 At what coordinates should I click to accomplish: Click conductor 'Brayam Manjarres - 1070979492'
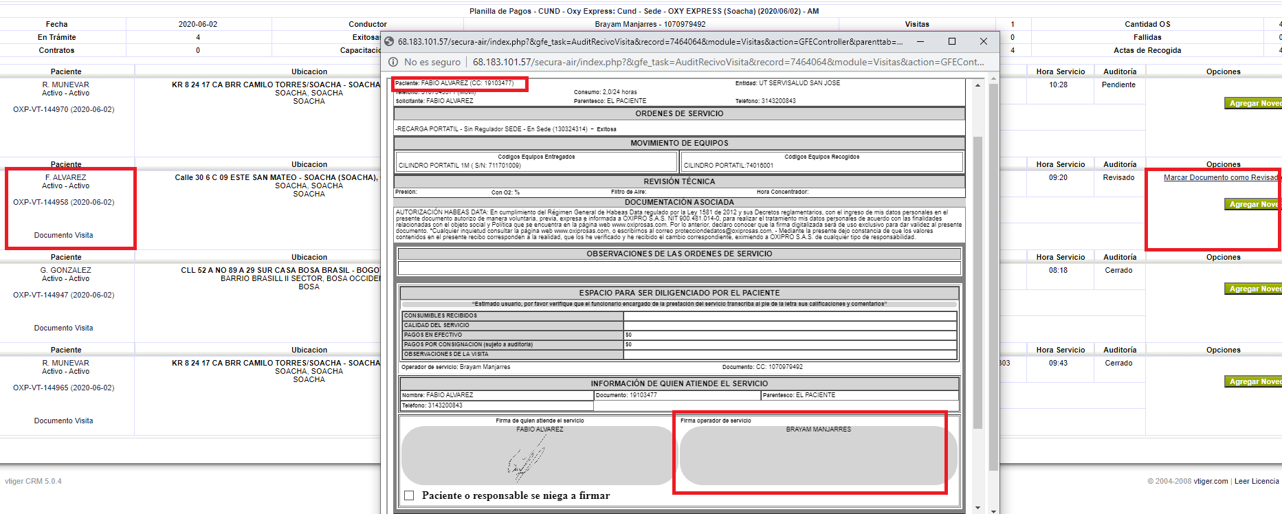(x=650, y=24)
